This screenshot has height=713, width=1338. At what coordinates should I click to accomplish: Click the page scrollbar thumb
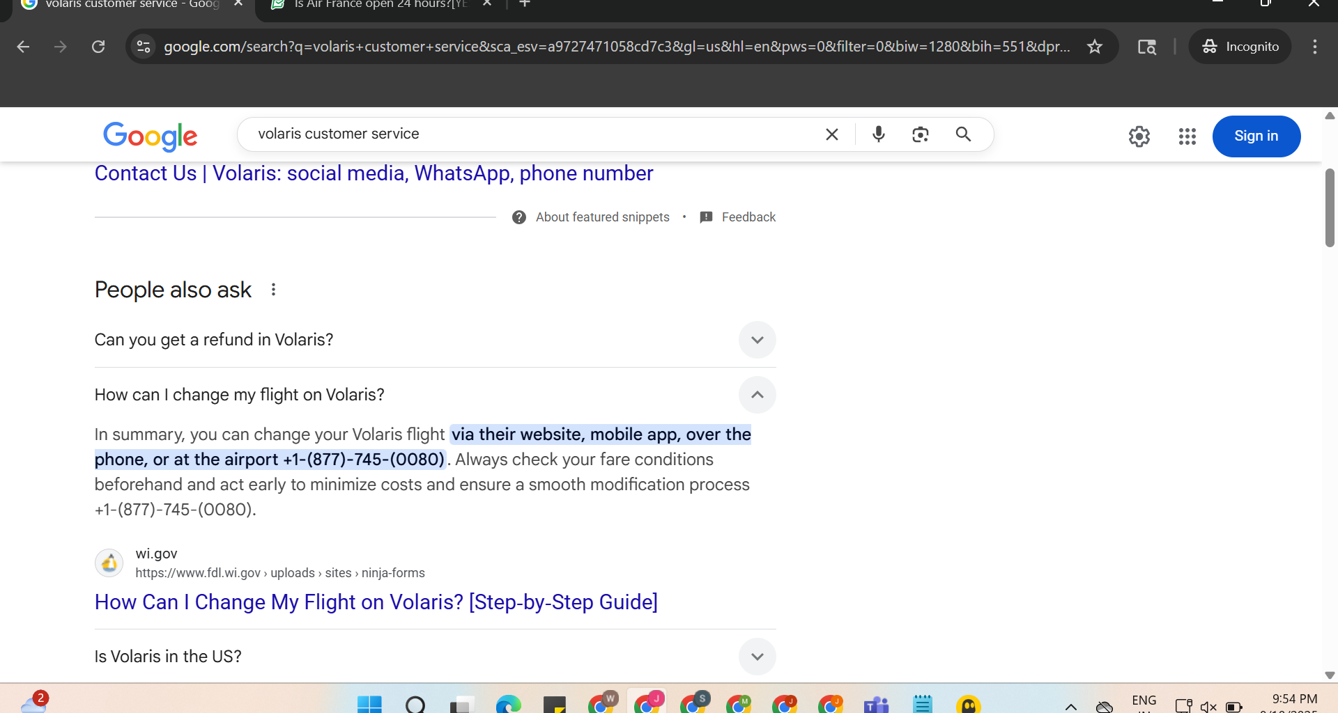coord(1330,207)
